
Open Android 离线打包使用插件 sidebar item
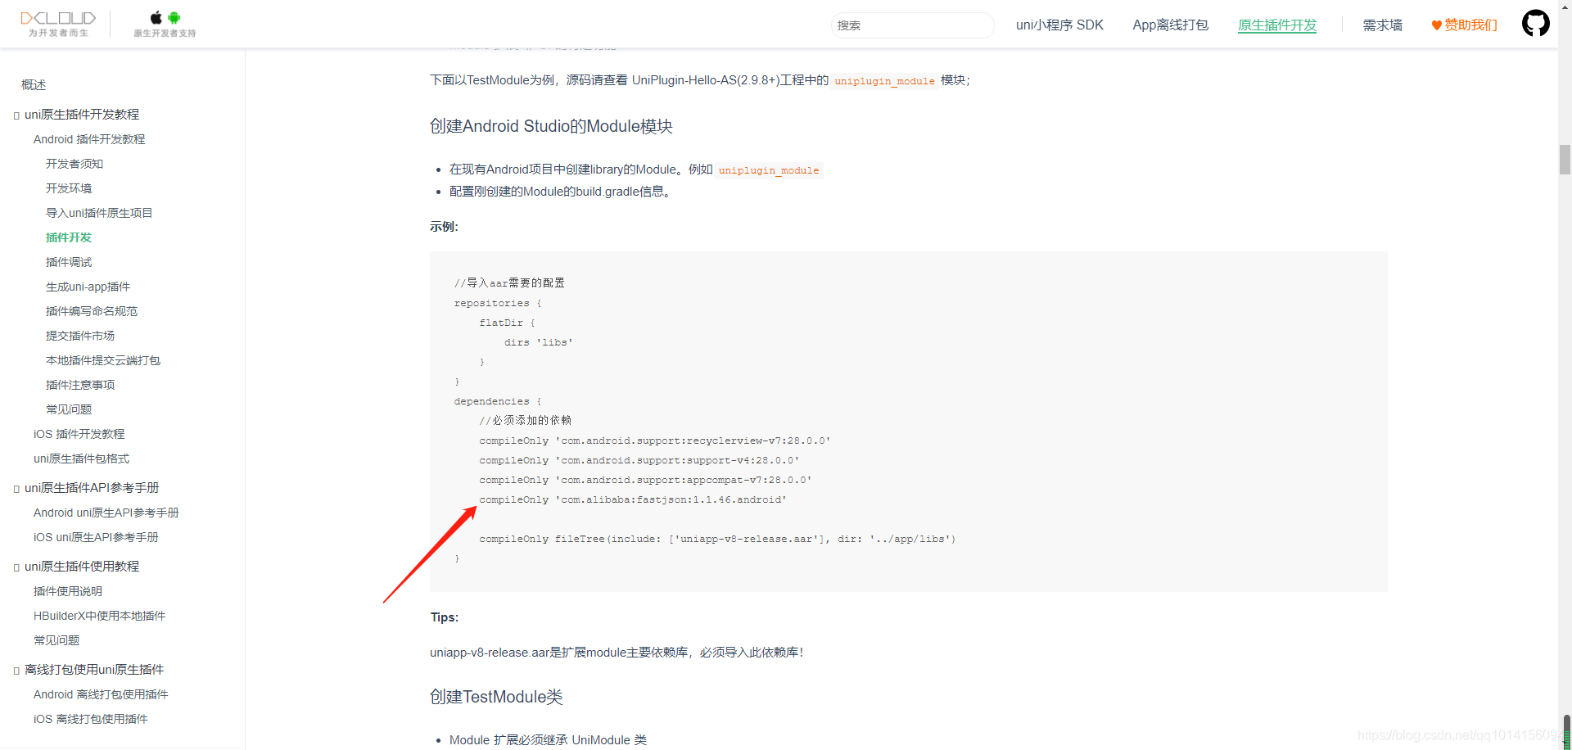point(101,694)
